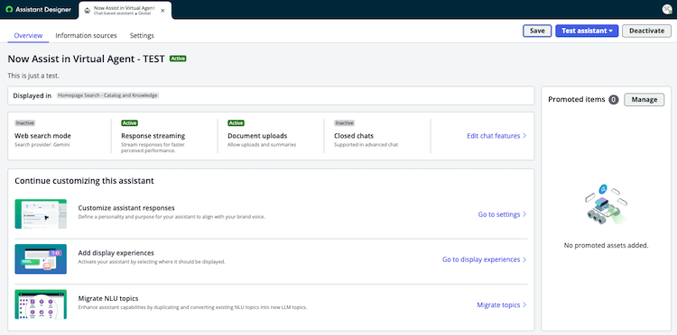The height and width of the screenshot is (335, 677).
Task: Click the Assistant Designer logo icon
Action: 9,10
